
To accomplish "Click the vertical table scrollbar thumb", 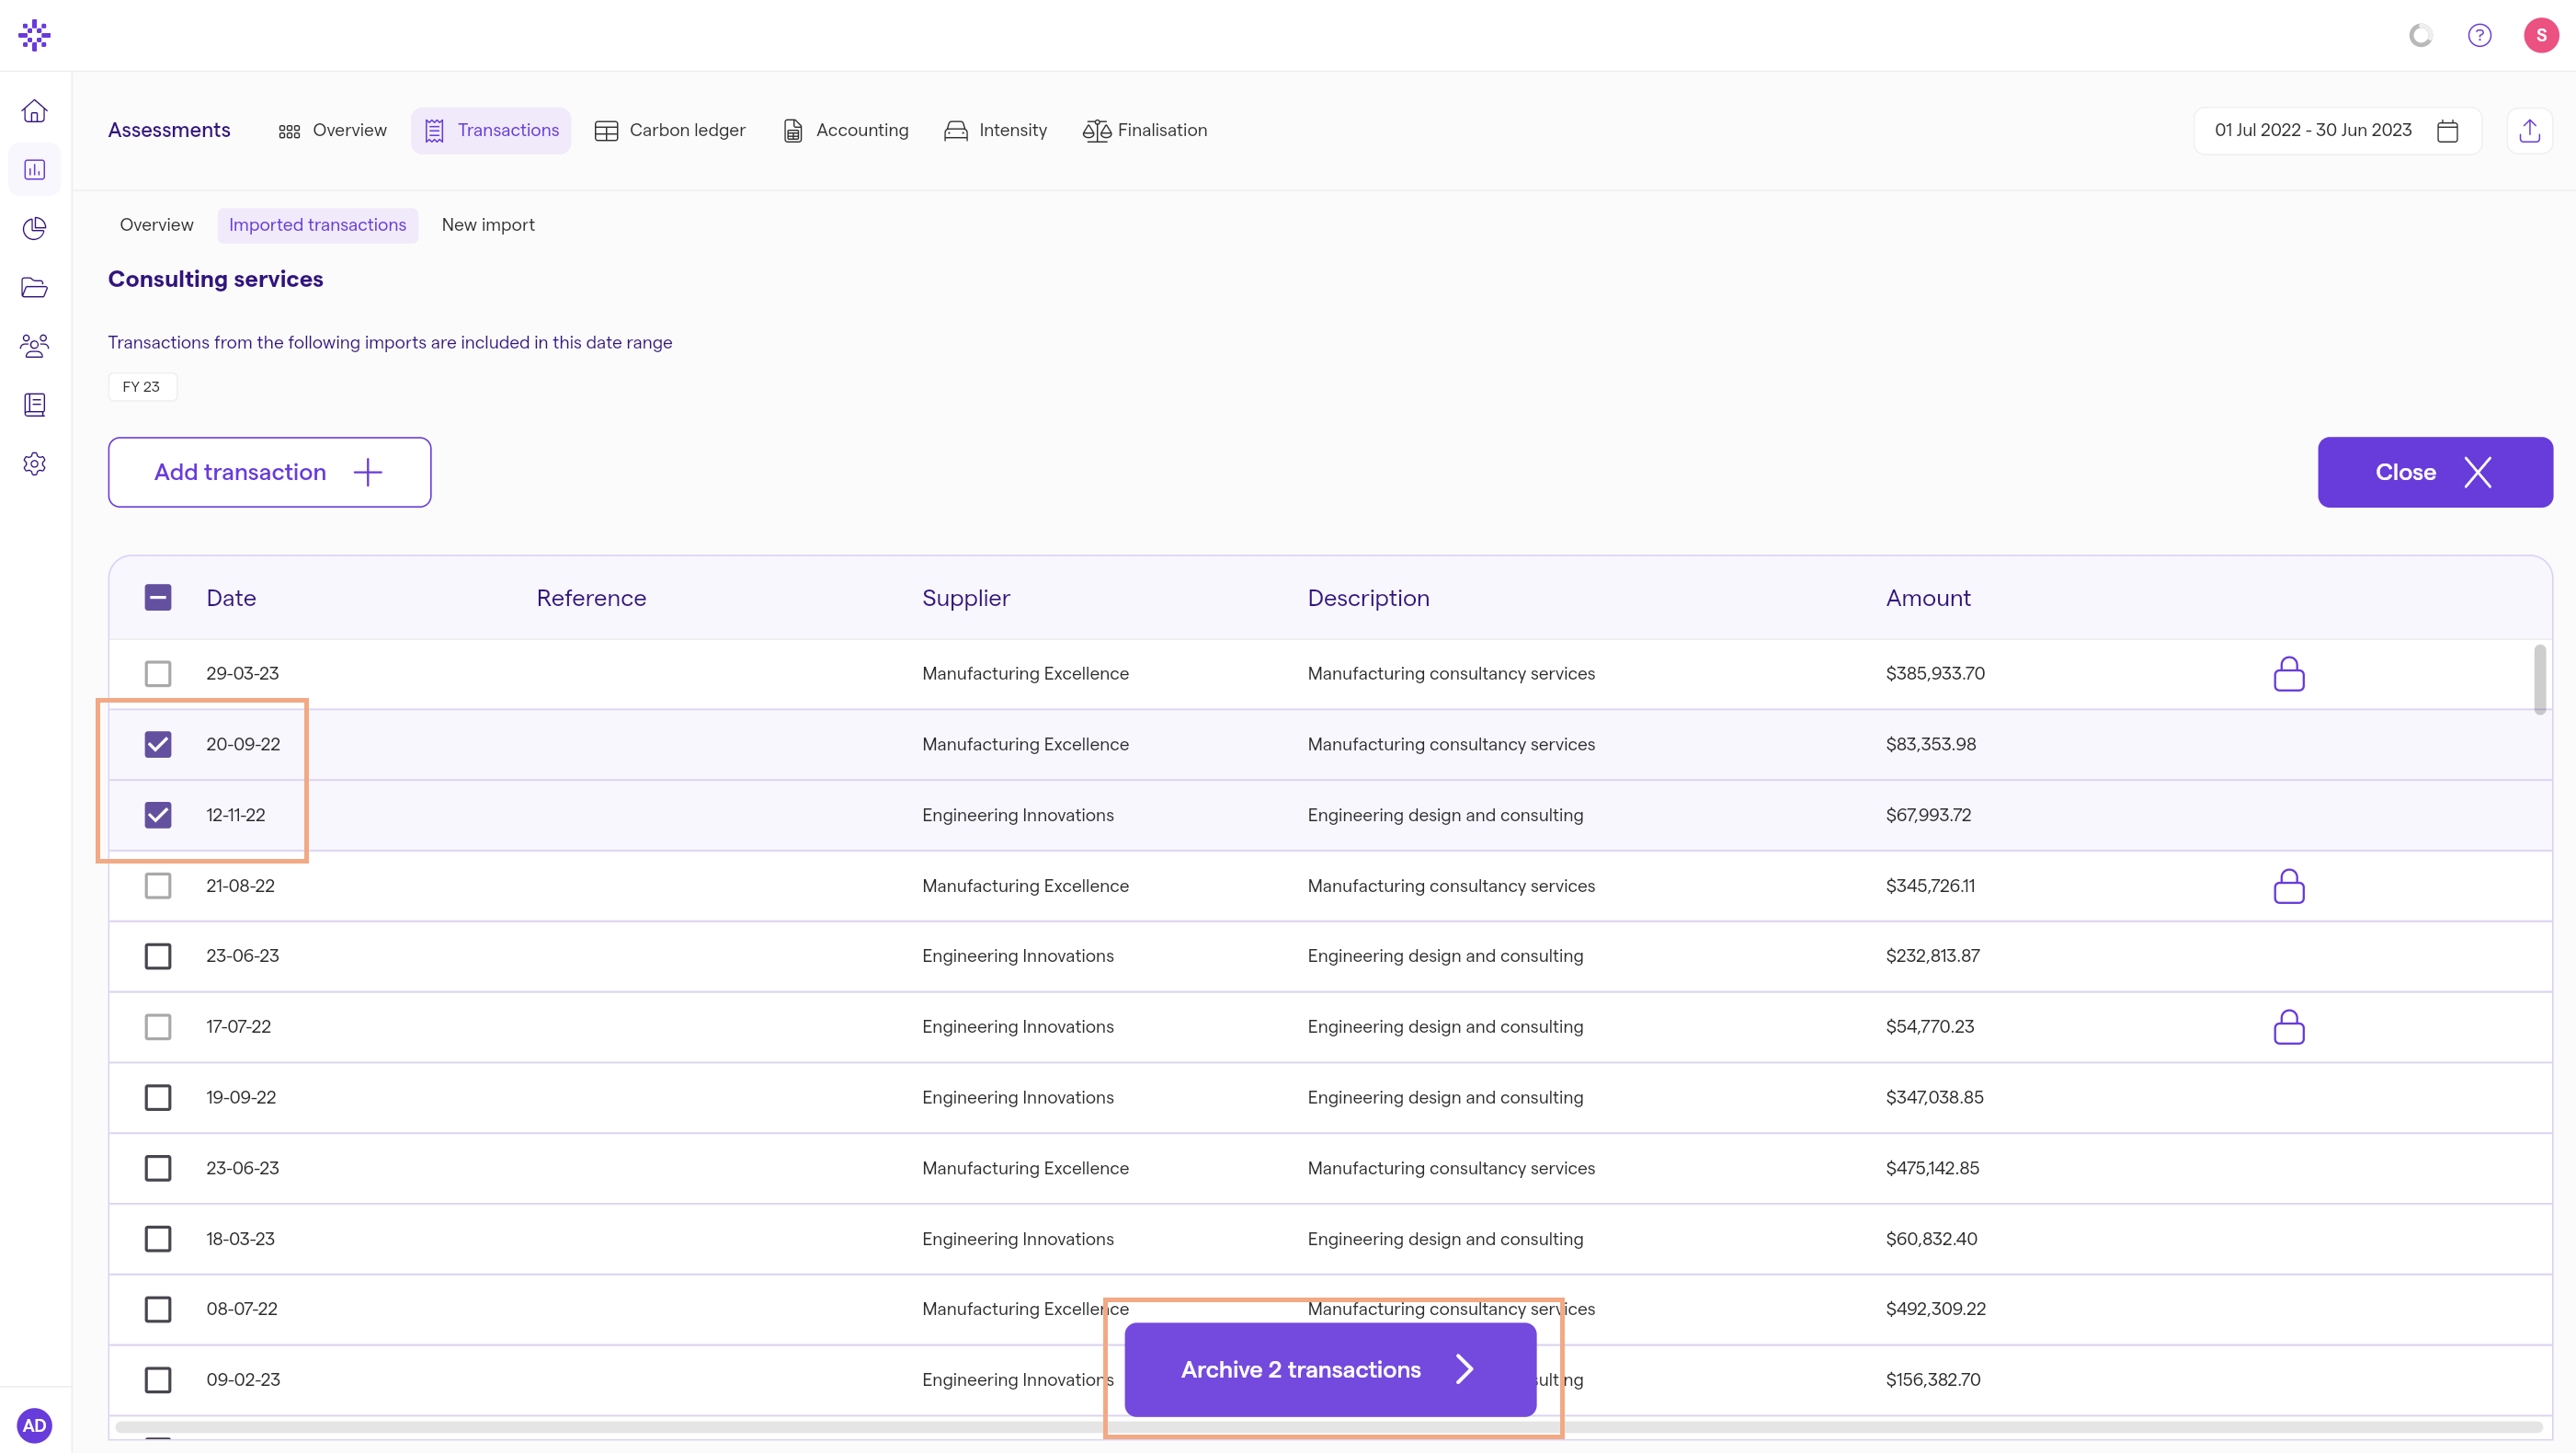I will pyautogui.click(x=2540, y=680).
